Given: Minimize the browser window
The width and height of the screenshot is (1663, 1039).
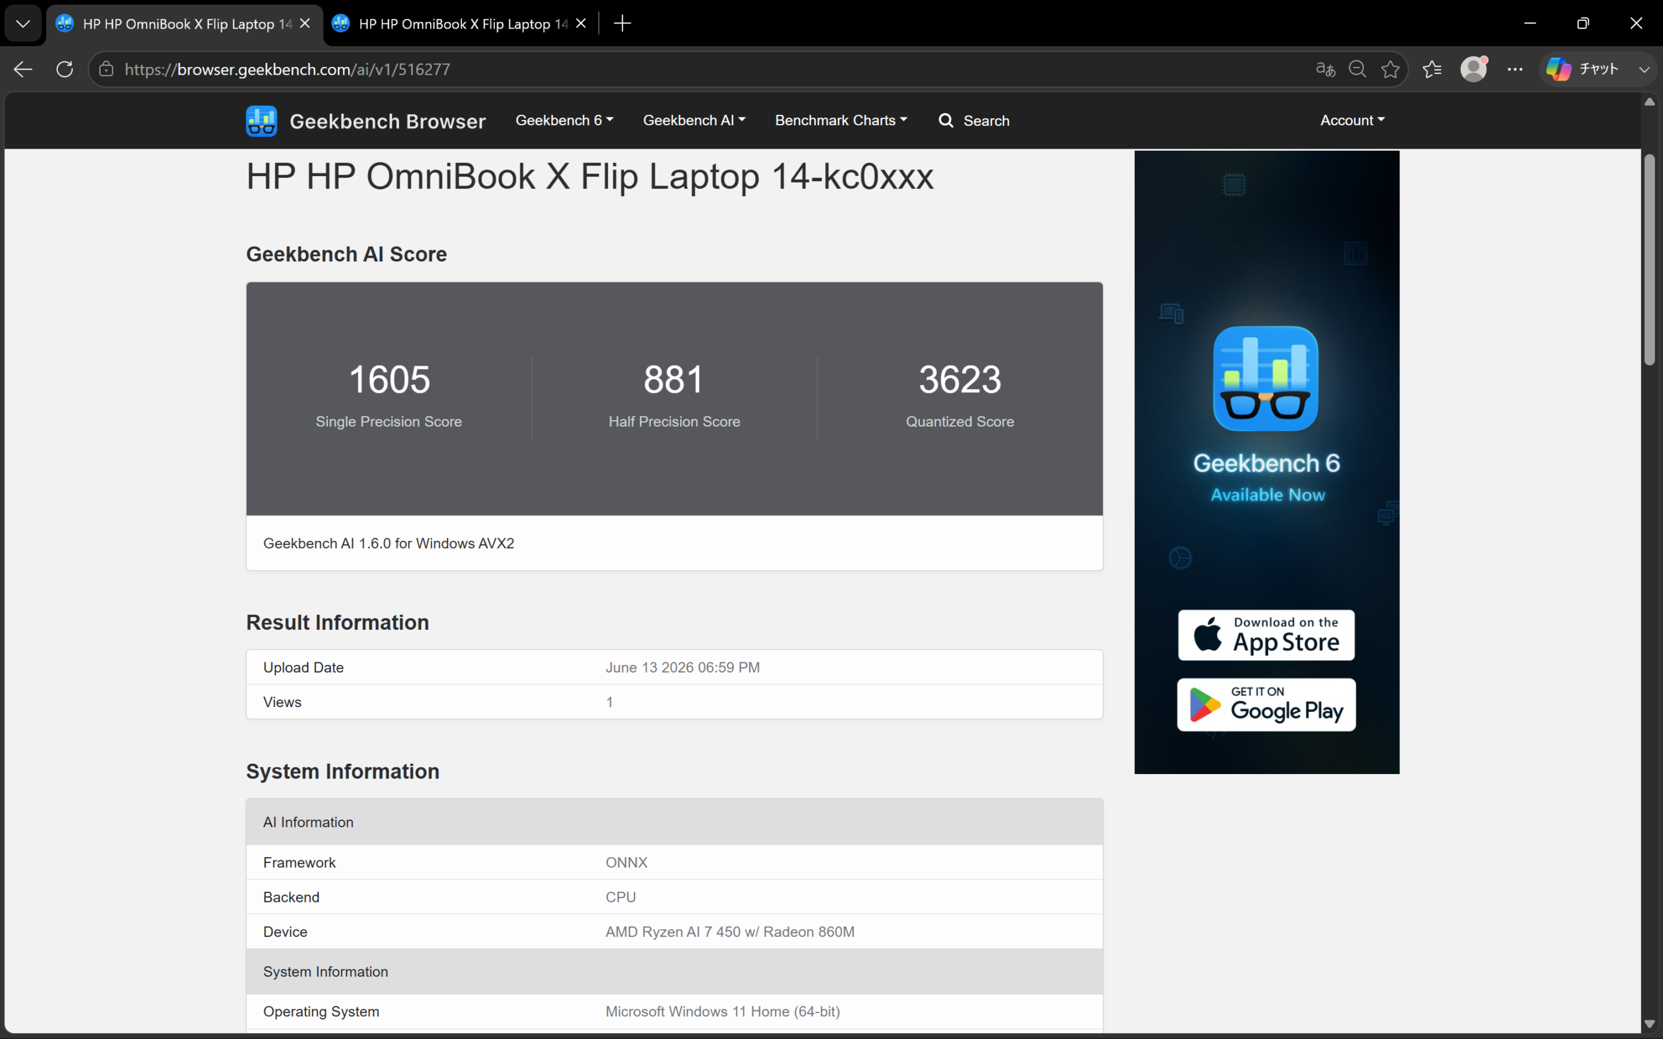Looking at the screenshot, I should pyautogui.click(x=1530, y=23).
